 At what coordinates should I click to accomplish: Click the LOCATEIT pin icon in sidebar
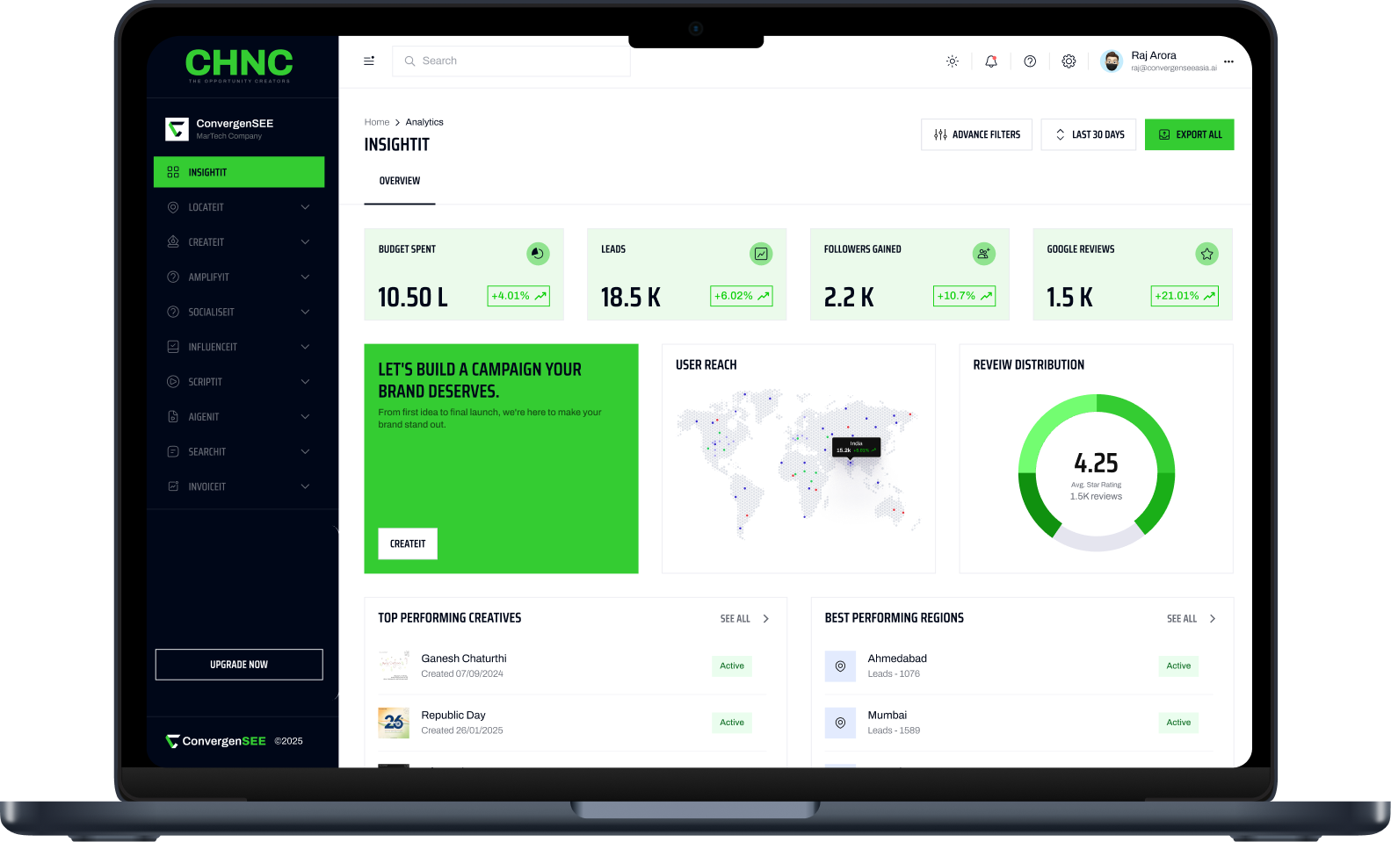click(173, 207)
